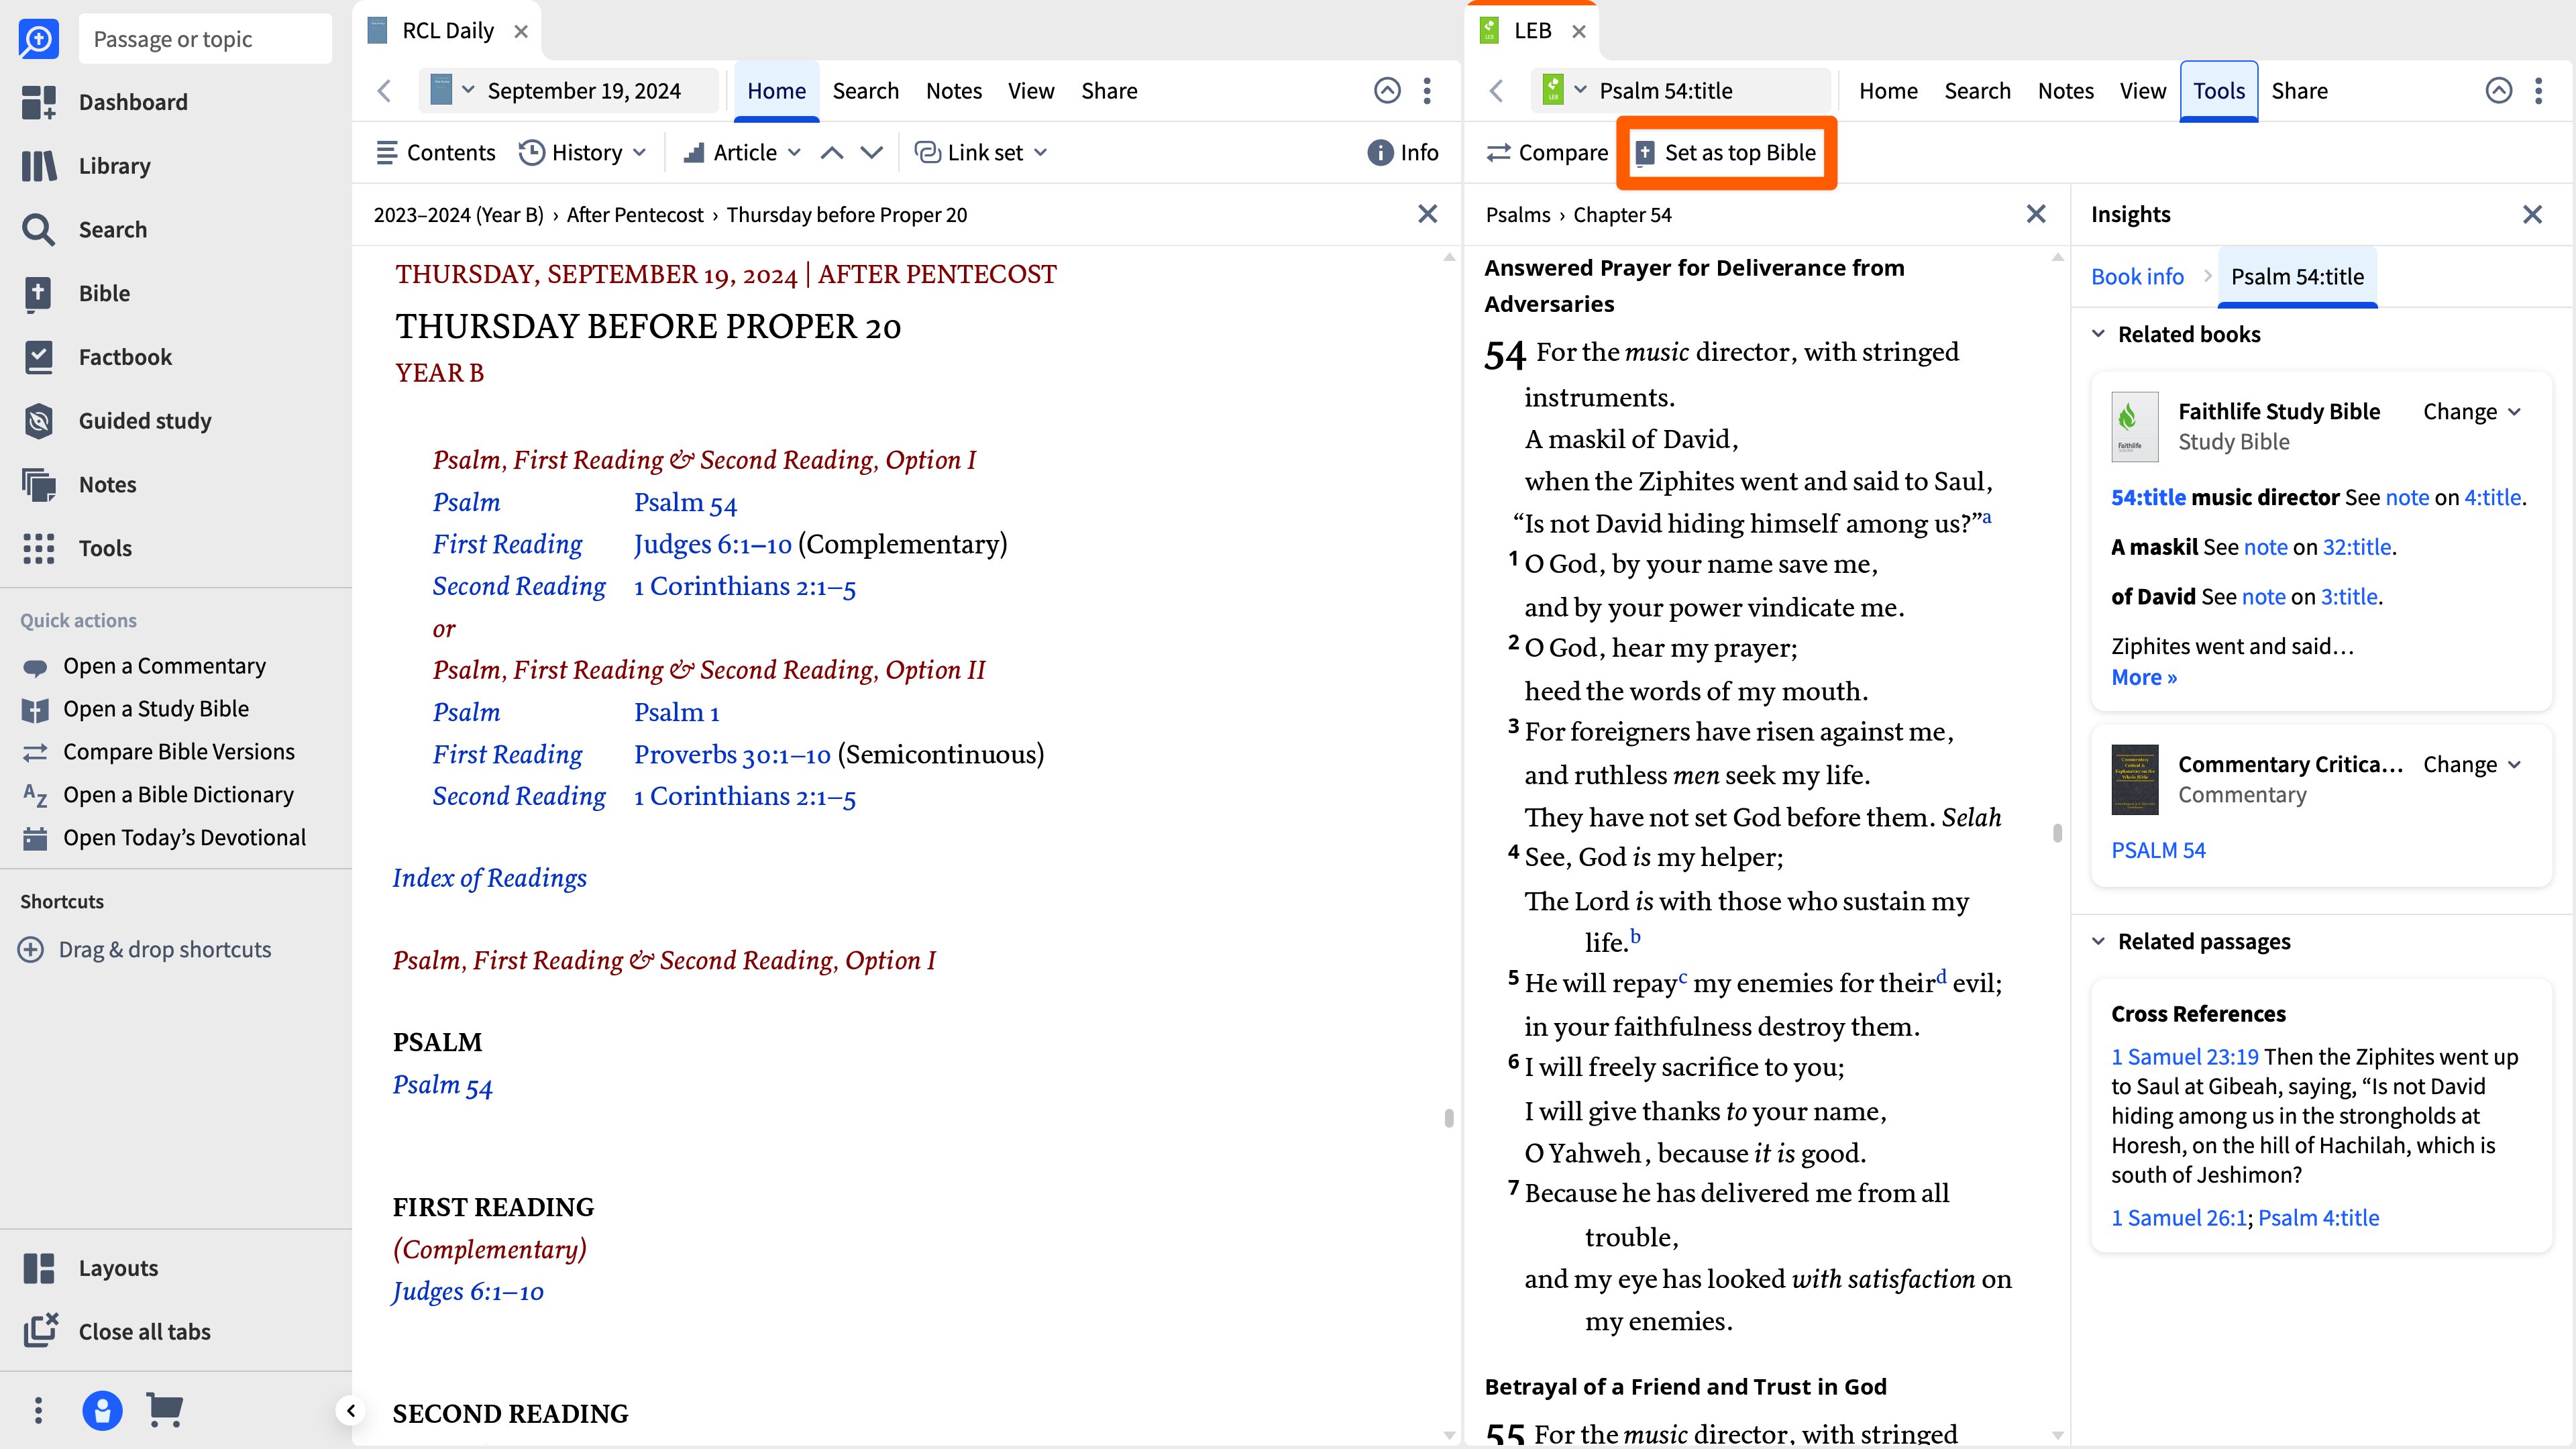Go to previous article with up arrow
This screenshot has width=2576, height=1449.
(x=832, y=153)
